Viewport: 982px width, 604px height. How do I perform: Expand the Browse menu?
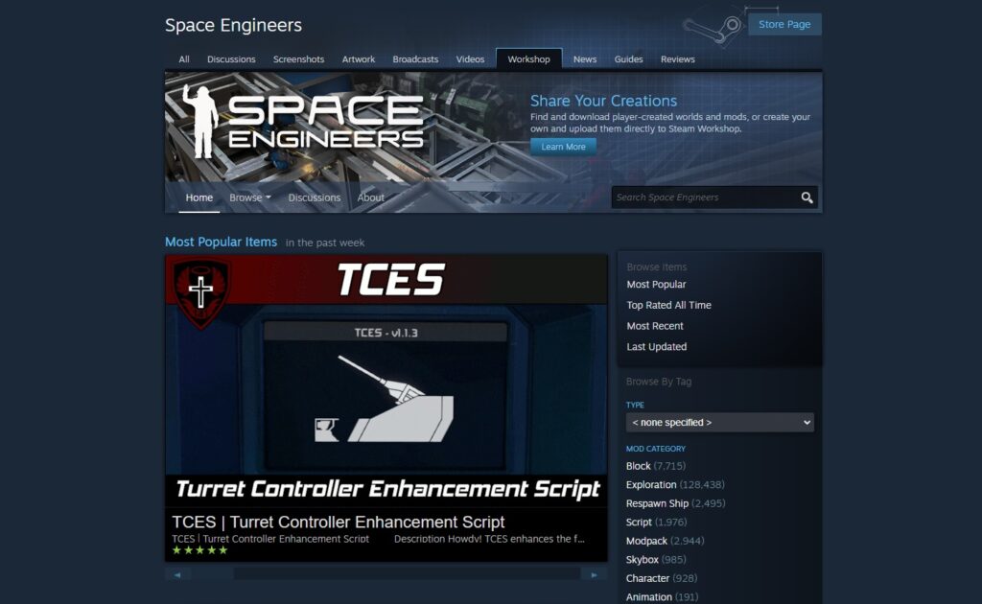(x=250, y=197)
